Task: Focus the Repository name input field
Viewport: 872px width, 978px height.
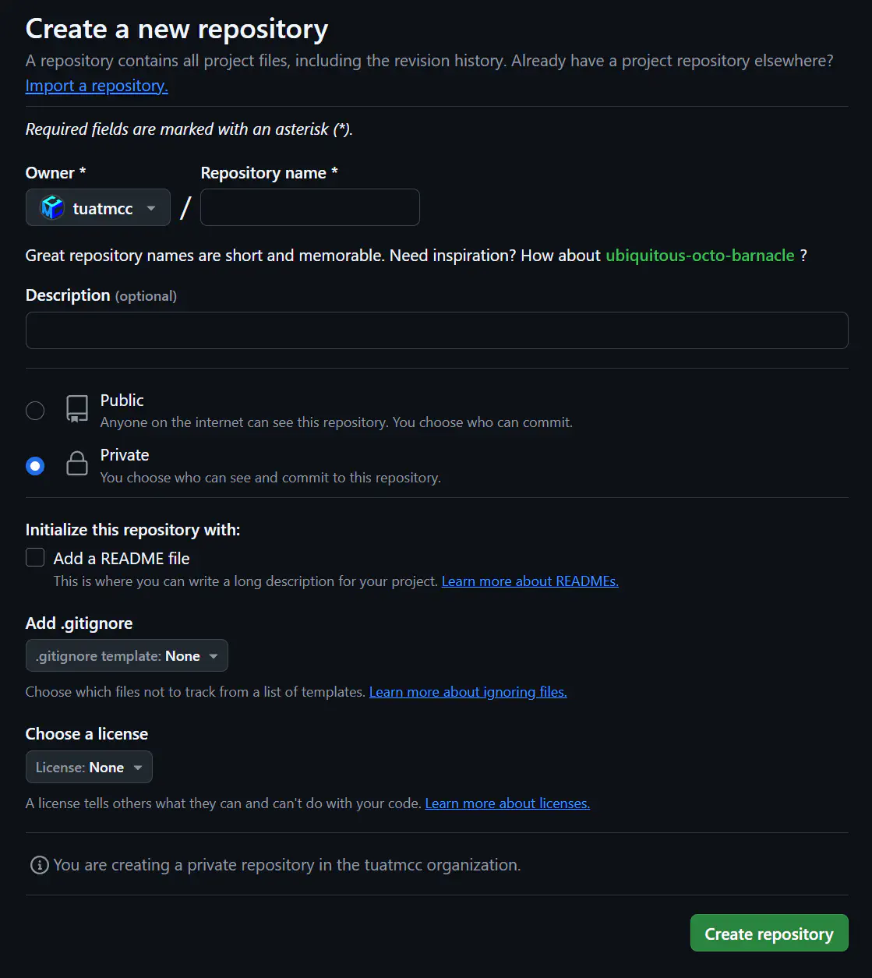Action: coord(310,208)
